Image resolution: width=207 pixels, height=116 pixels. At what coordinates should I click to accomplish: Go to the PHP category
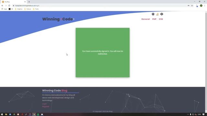tap(154, 19)
